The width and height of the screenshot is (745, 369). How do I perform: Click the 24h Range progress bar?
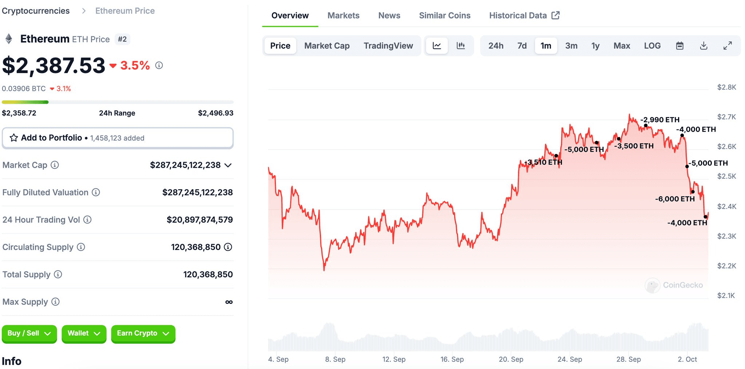tap(118, 102)
